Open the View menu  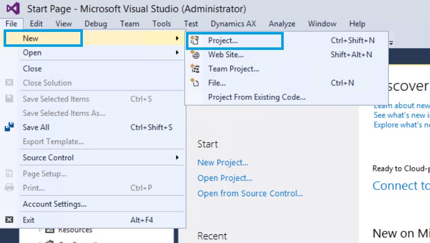pos(64,24)
